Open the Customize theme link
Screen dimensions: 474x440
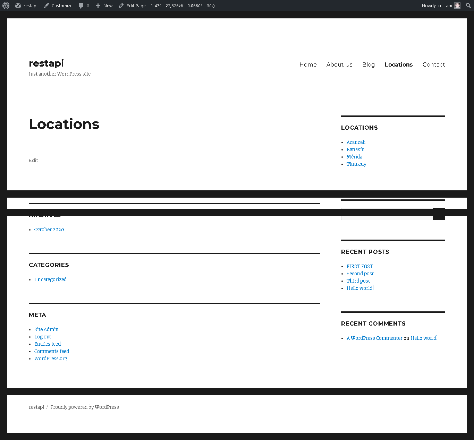(58, 6)
